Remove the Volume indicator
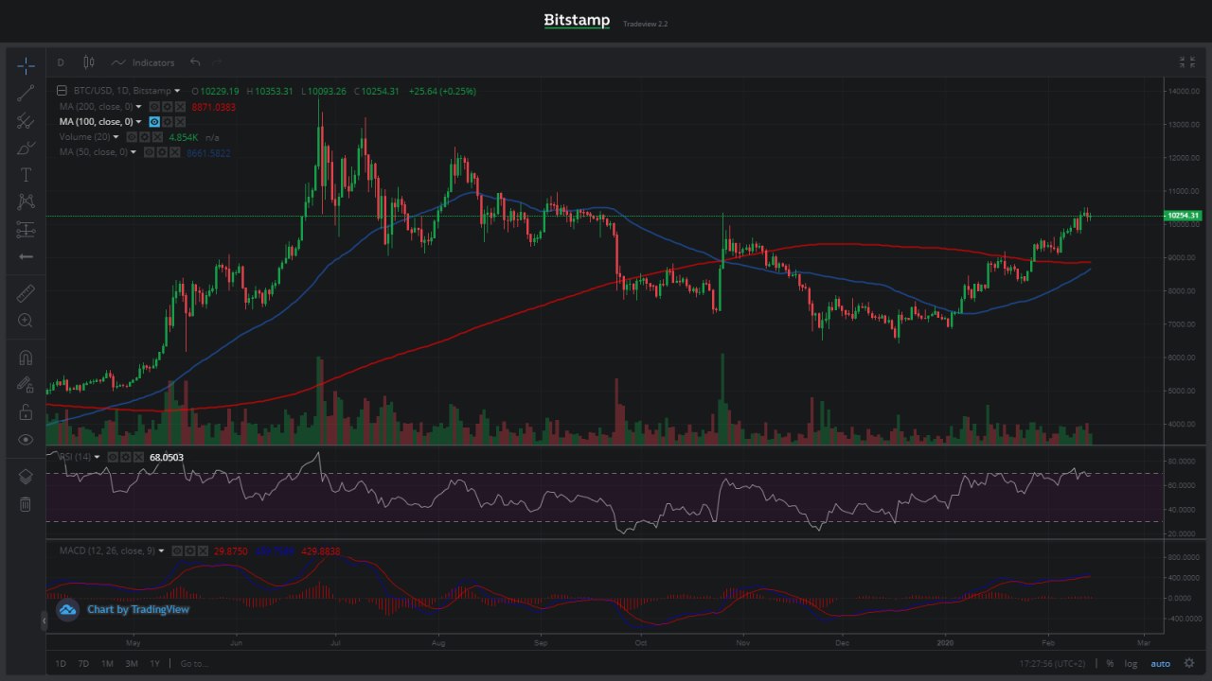The height and width of the screenshot is (681, 1212). tap(157, 137)
